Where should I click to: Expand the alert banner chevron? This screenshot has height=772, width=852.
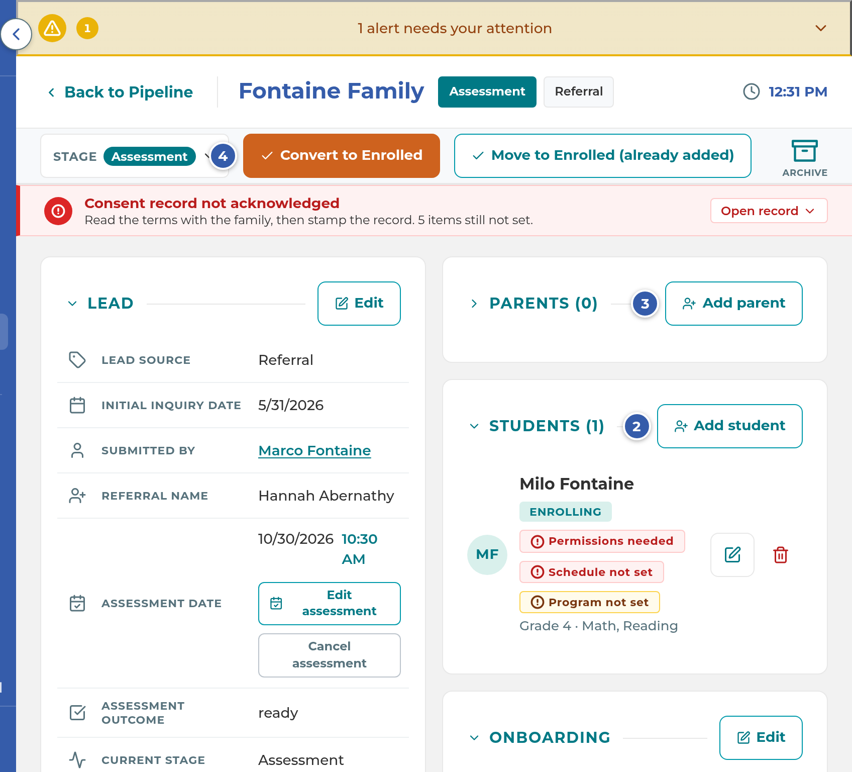821,28
